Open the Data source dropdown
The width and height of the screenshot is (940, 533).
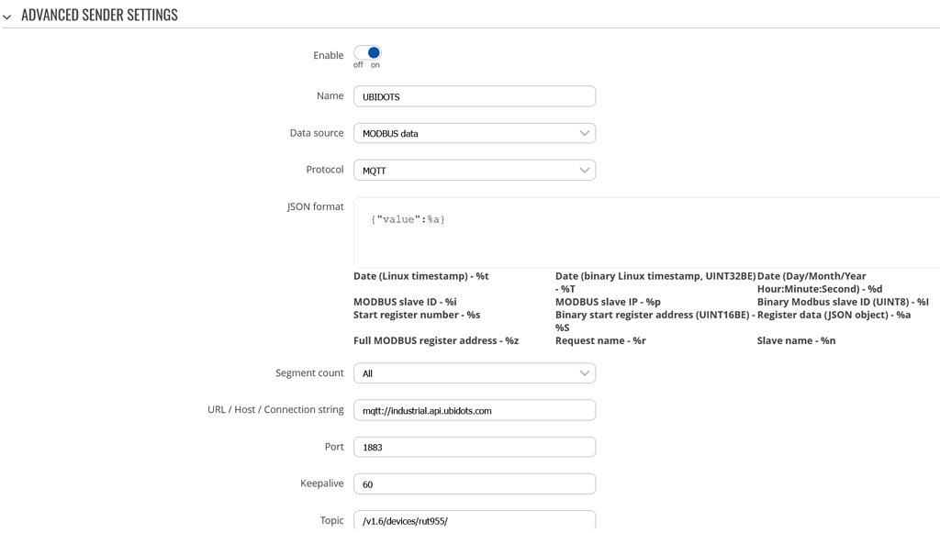click(x=474, y=132)
